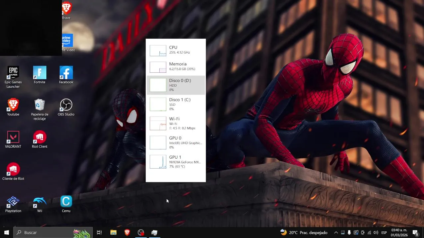The width and height of the screenshot is (424, 238).
Task: Select the OBS Studio desktop icon
Action: 66,107
